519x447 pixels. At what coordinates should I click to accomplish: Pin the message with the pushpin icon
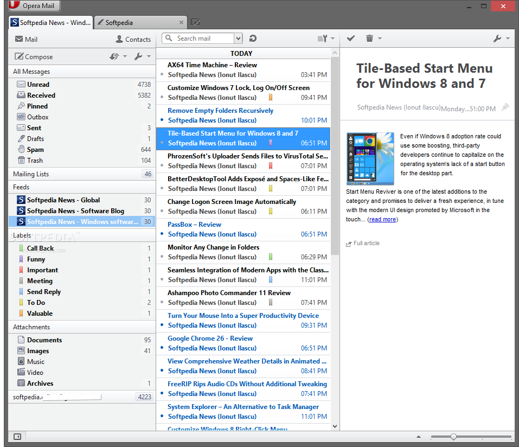(x=505, y=107)
